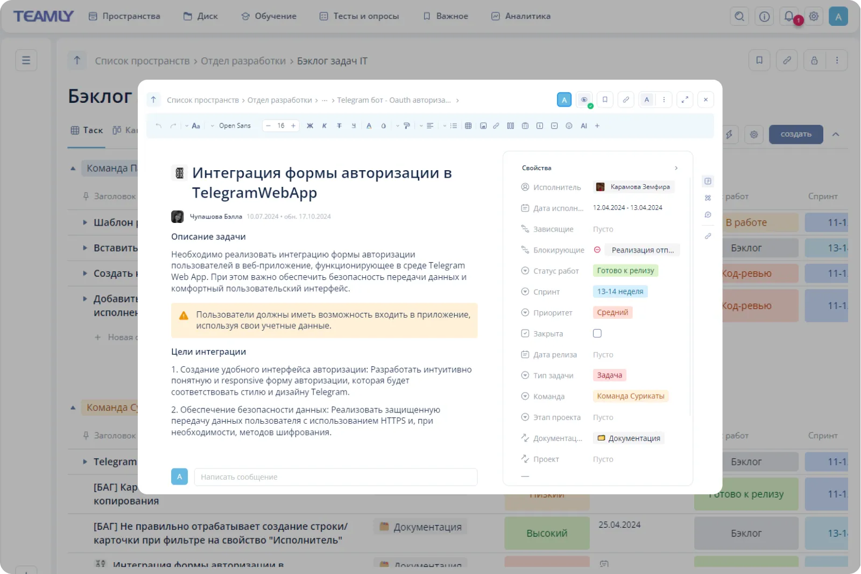Image resolution: width=861 pixels, height=574 pixels.
Task: Apply underline (Ч) formatting in editor toolbar
Action: click(x=354, y=126)
